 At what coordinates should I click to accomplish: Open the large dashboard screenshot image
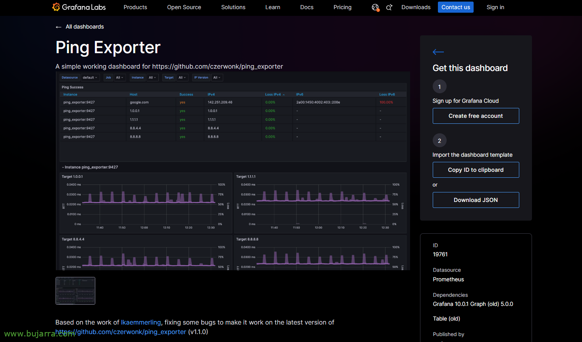233,171
